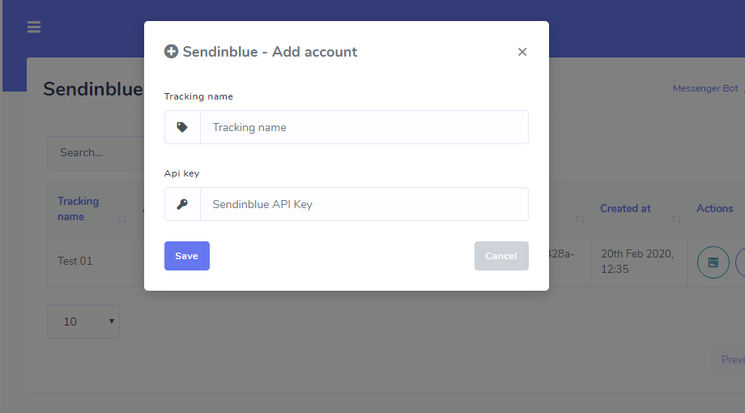Click the Actions column header
Image resolution: width=745 pixels, height=413 pixels.
tap(715, 208)
